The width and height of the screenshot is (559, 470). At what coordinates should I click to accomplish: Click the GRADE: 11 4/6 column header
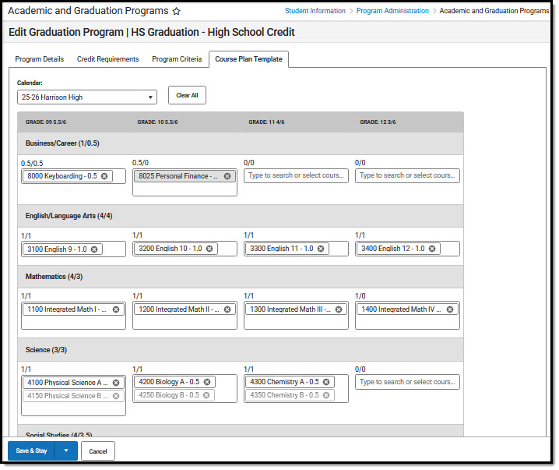[x=266, y=122]
